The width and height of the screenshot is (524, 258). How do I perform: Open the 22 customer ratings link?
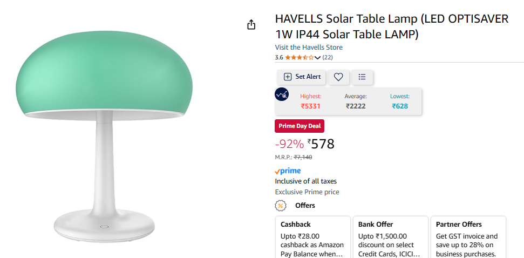pos(328,58)
